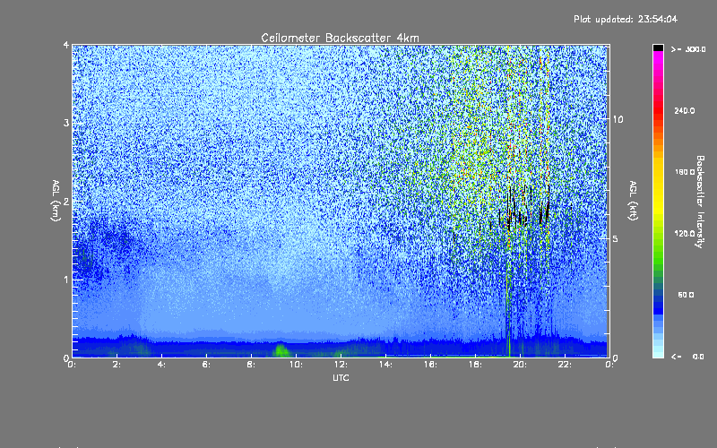Pick the black swatch atop the colorbar
717x448 pixels.
coord(658,47)
